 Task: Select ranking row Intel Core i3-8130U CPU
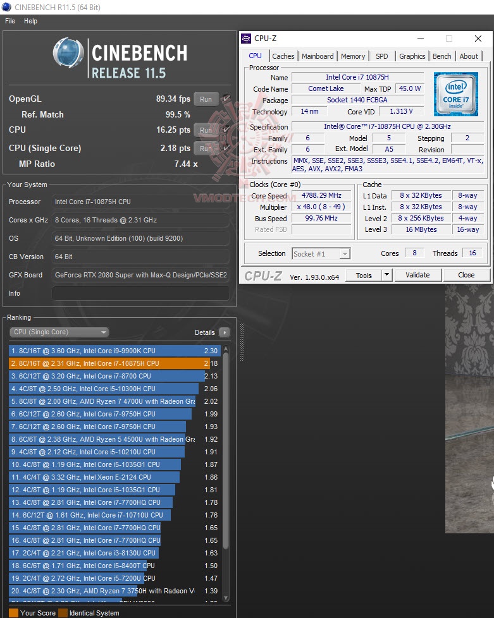point(114,553)
